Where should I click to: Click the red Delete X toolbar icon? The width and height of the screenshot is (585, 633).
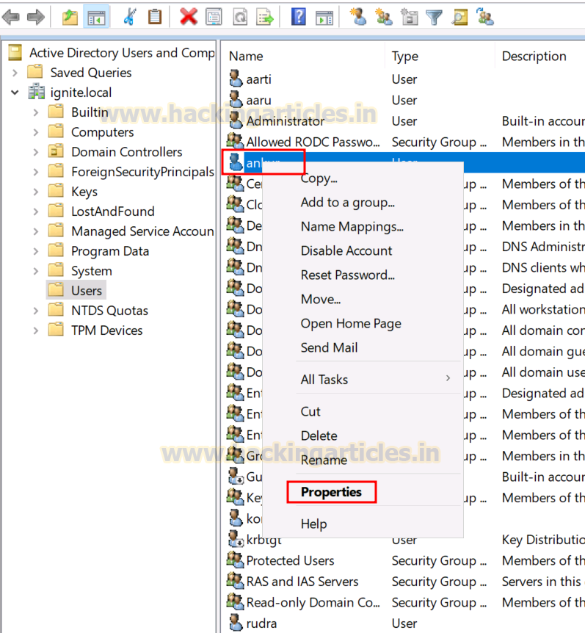189,17
